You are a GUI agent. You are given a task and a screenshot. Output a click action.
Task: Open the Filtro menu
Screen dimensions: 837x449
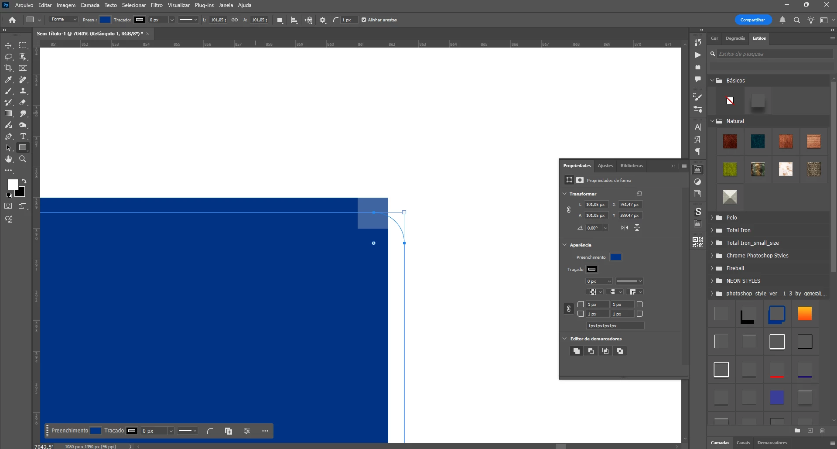click(x=157, y=5)
